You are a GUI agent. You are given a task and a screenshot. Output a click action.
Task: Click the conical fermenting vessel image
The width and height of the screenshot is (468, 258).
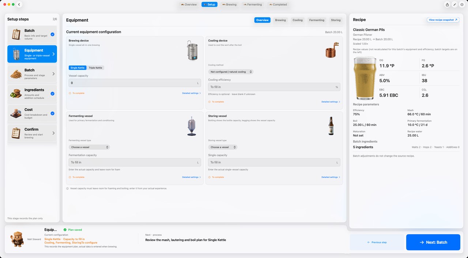coord(192,126)
